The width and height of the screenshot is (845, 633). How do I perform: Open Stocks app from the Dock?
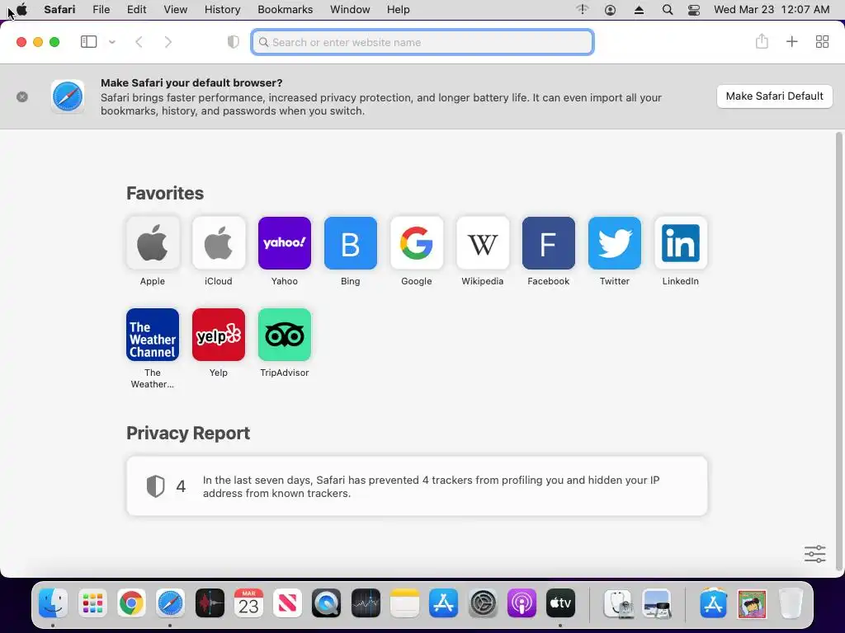coord(366,603)
